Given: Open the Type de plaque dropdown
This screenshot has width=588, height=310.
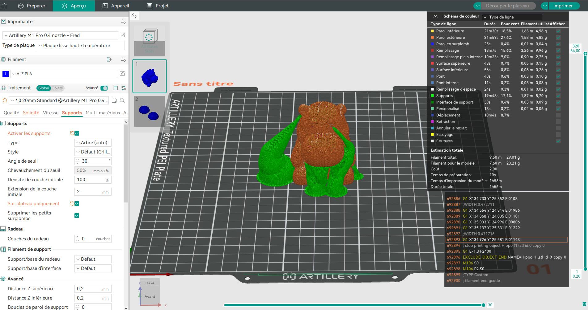Looking at the screenshot, I should [81, 46].
